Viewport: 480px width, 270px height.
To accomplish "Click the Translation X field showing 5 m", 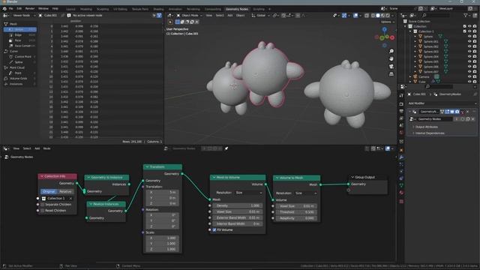I will point(162,192).
